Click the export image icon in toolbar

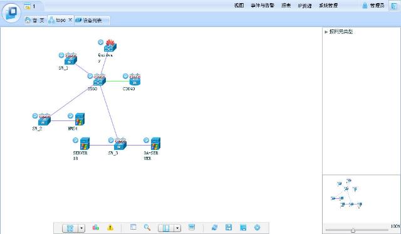243,227
